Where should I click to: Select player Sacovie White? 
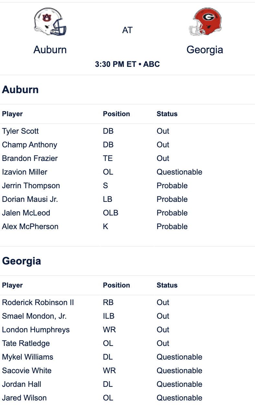pyautogui.click(x=27, y=371)
